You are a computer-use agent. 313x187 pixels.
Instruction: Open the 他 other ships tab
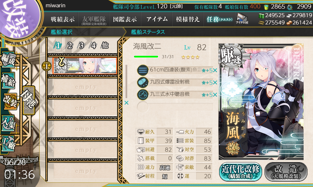pyautogui.click(x=105, y=45)
